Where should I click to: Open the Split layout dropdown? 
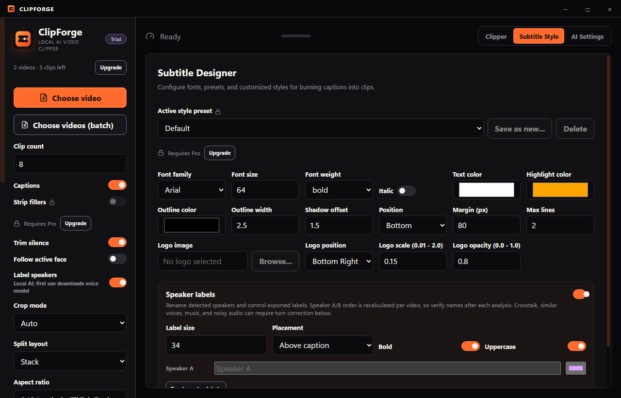click(x=70, y=362)
